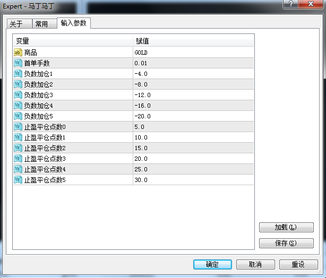Select the GOLD value field

193,53
